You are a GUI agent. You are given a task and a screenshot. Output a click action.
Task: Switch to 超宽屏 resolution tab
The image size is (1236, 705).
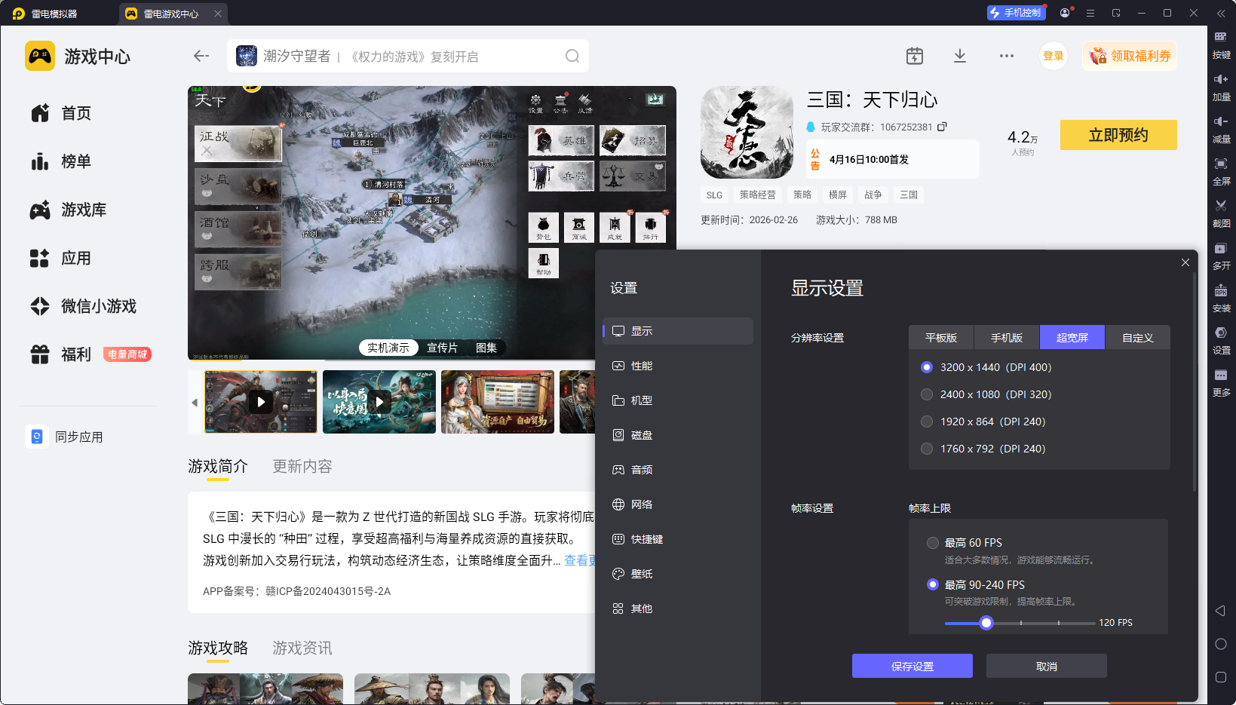tap(1072, 338)
